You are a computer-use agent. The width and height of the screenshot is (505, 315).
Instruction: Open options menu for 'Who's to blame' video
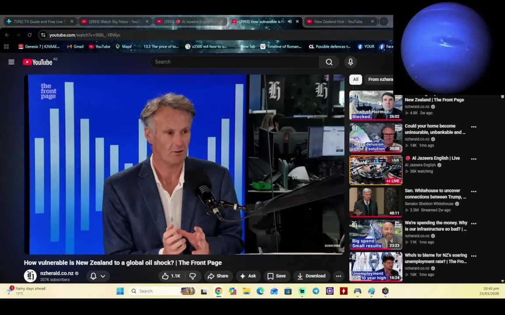(473, 256)
